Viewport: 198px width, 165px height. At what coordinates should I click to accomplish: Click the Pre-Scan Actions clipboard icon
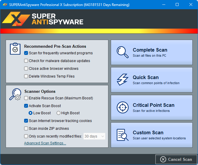(15, 49)
